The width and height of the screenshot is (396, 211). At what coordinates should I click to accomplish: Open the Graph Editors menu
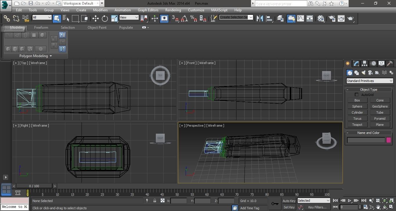[x=148, y=10]
